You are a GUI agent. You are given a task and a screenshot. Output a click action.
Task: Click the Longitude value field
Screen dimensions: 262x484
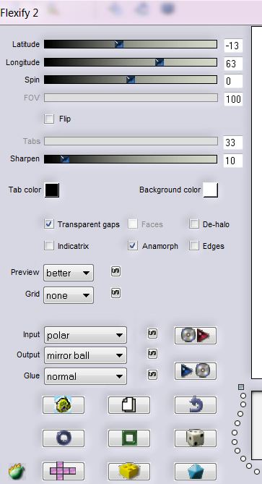pos(233,64)
